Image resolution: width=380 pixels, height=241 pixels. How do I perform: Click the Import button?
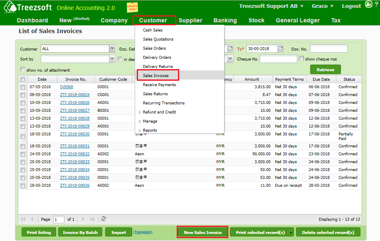118,233
